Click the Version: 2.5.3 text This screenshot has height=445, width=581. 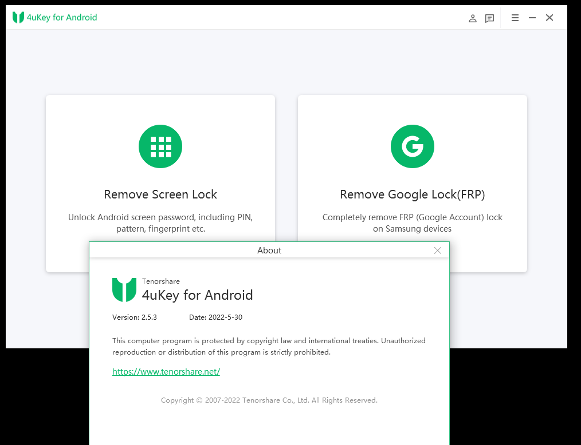point(135,317)
